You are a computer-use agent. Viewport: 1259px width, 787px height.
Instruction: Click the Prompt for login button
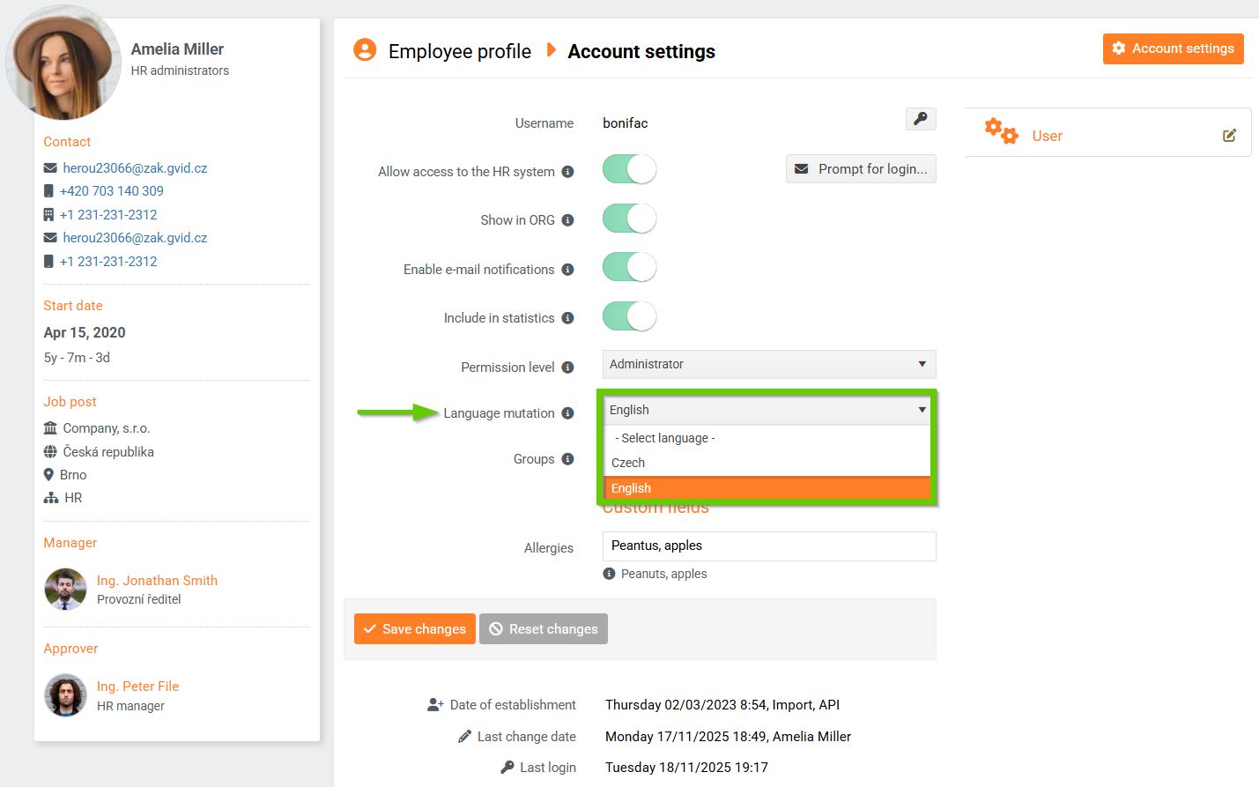click(861, 169)
